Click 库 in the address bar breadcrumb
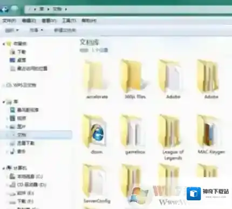Screen dimensions: 232x209 [42, 9]
